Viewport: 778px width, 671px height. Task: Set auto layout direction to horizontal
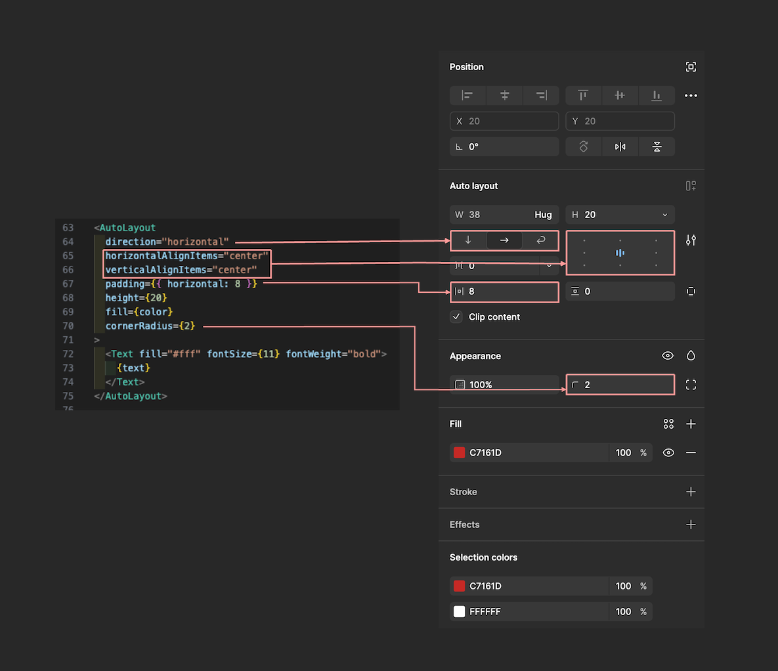(x=504, y=240)
